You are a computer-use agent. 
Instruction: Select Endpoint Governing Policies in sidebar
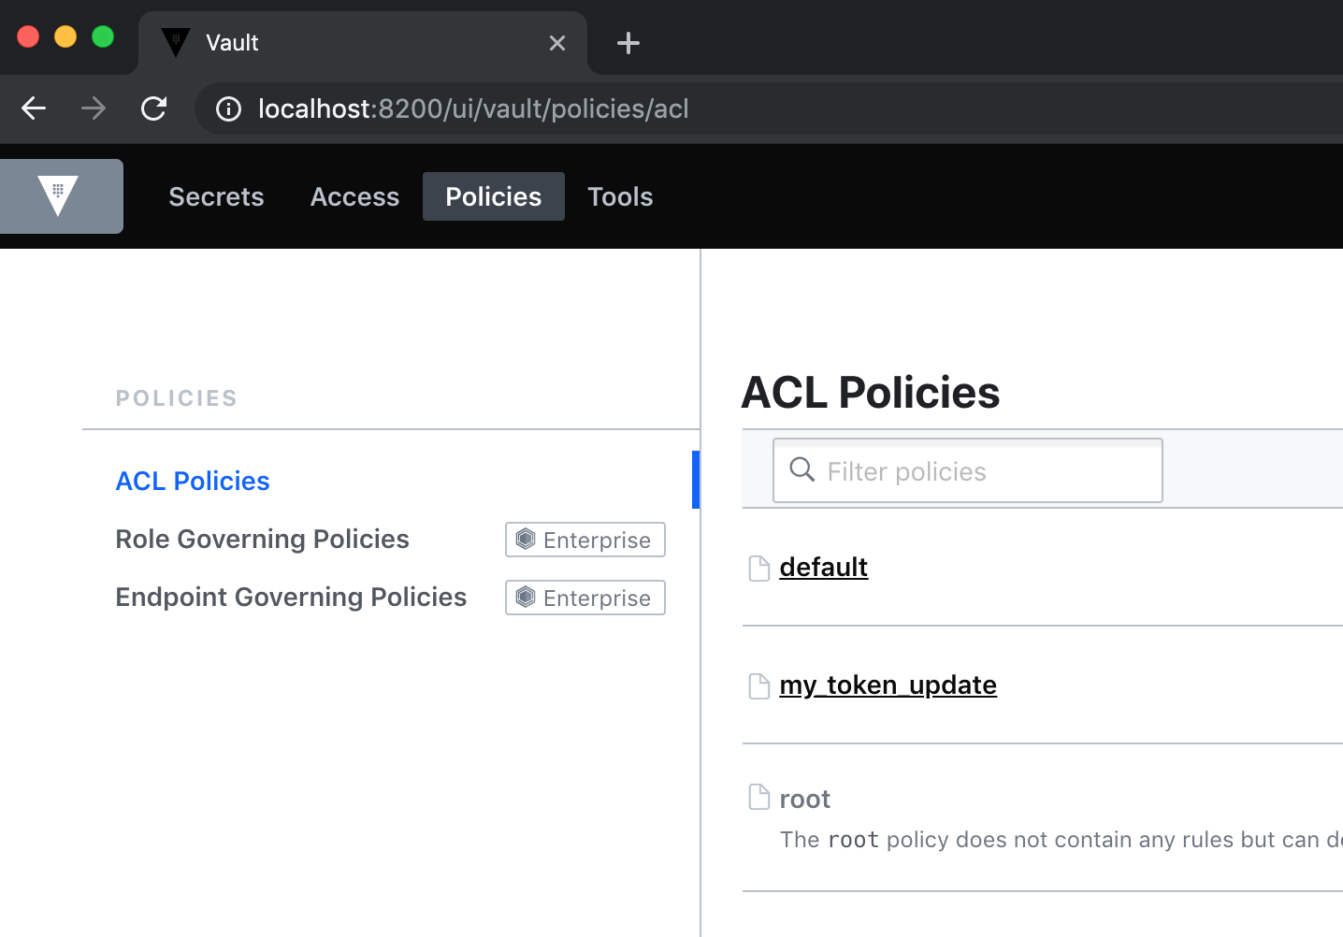[291, 597]
